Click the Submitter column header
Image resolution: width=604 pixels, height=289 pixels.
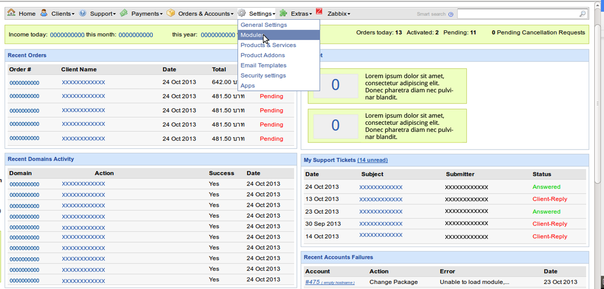click(460, 174)
